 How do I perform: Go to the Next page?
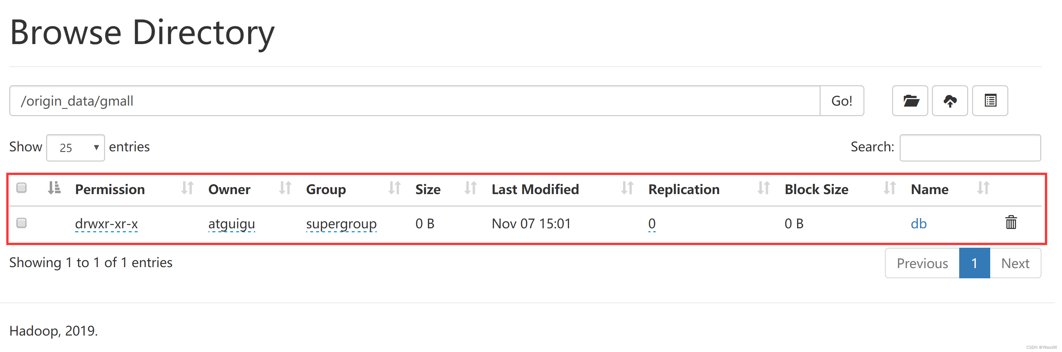point(1015,263)
